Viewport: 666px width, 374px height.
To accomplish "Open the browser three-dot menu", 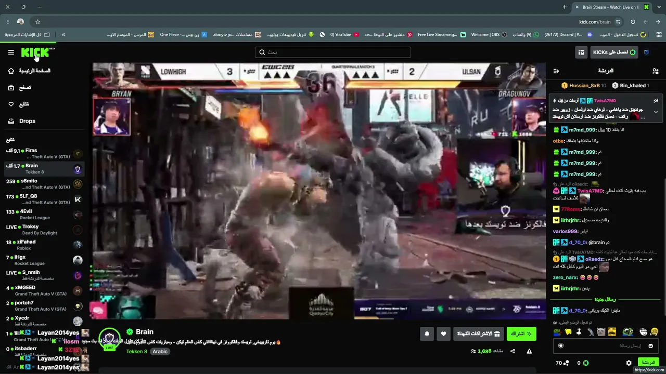I will click(x=8, y=22).
